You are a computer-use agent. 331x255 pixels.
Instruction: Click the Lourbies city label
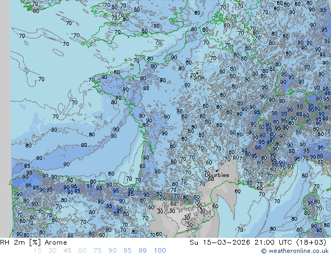point(217,175)
